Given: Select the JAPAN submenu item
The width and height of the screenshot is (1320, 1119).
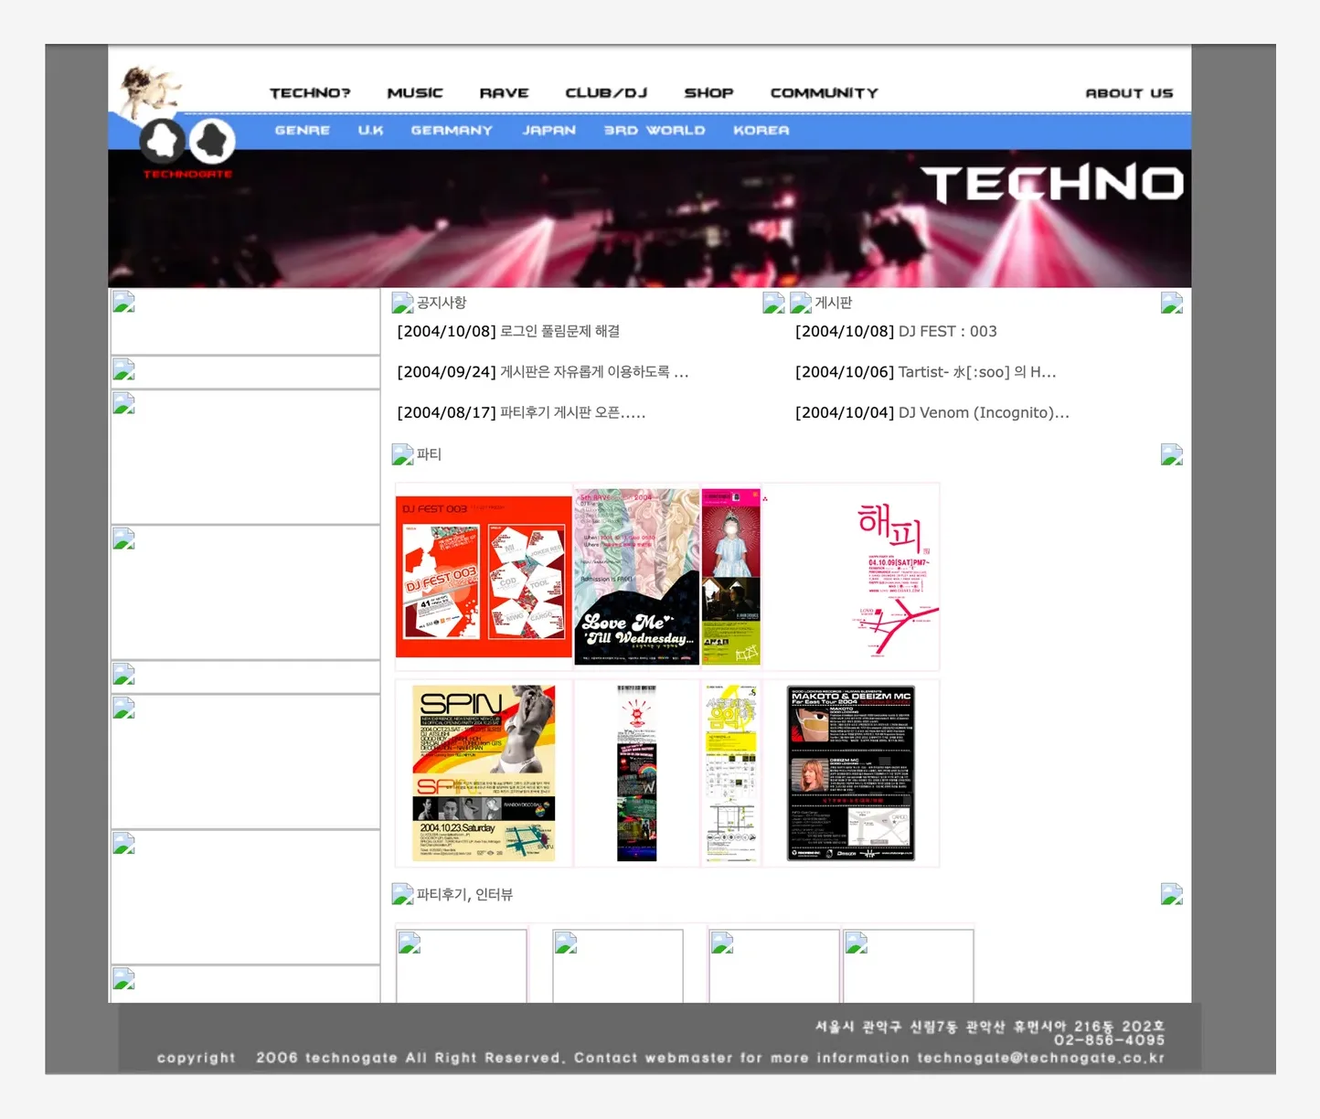Looking at the screenshot, I should (549, 131).
